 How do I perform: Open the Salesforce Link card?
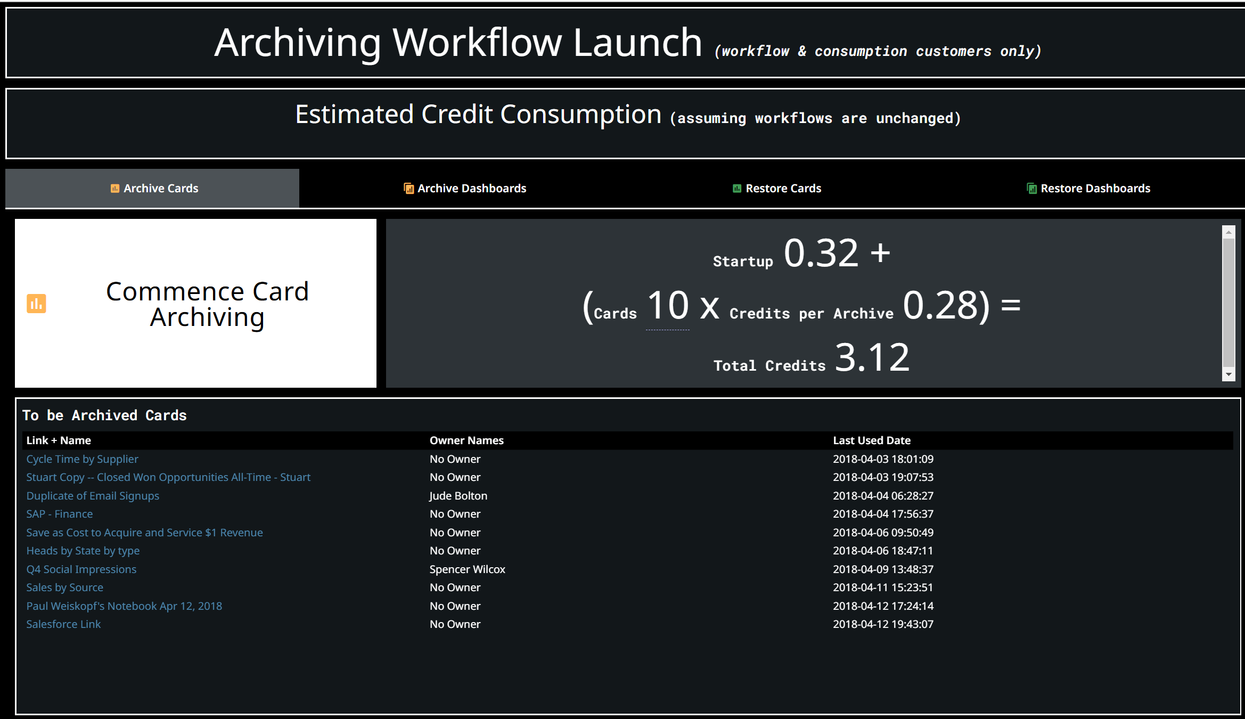[63, 624]
